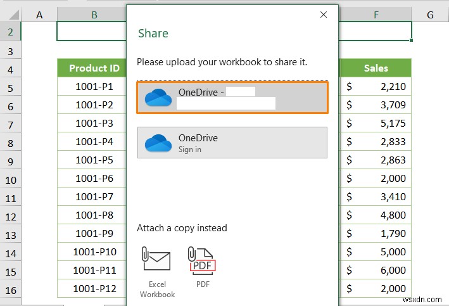Select column A header
The width and height of the screenshot is (449, 306).
coord(39,15)
